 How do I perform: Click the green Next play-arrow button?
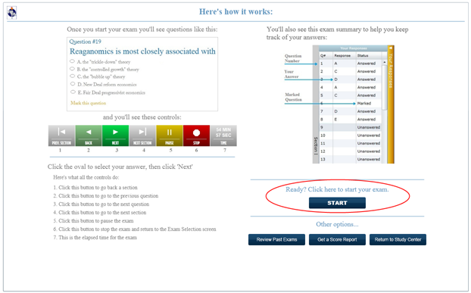pyautogui.click(x=115, y=136)
